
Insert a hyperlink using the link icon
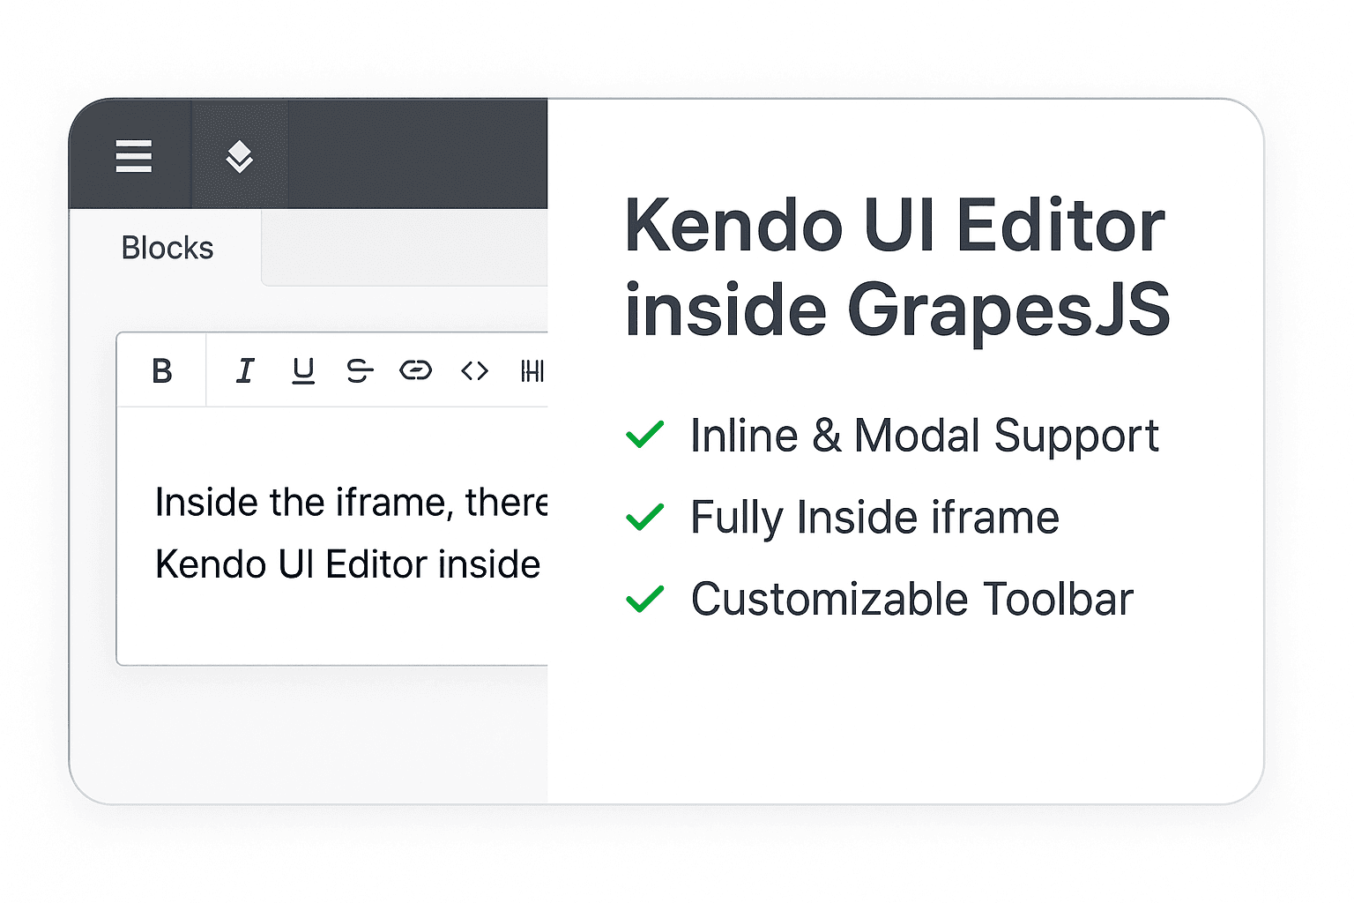[x=417, y=370]
